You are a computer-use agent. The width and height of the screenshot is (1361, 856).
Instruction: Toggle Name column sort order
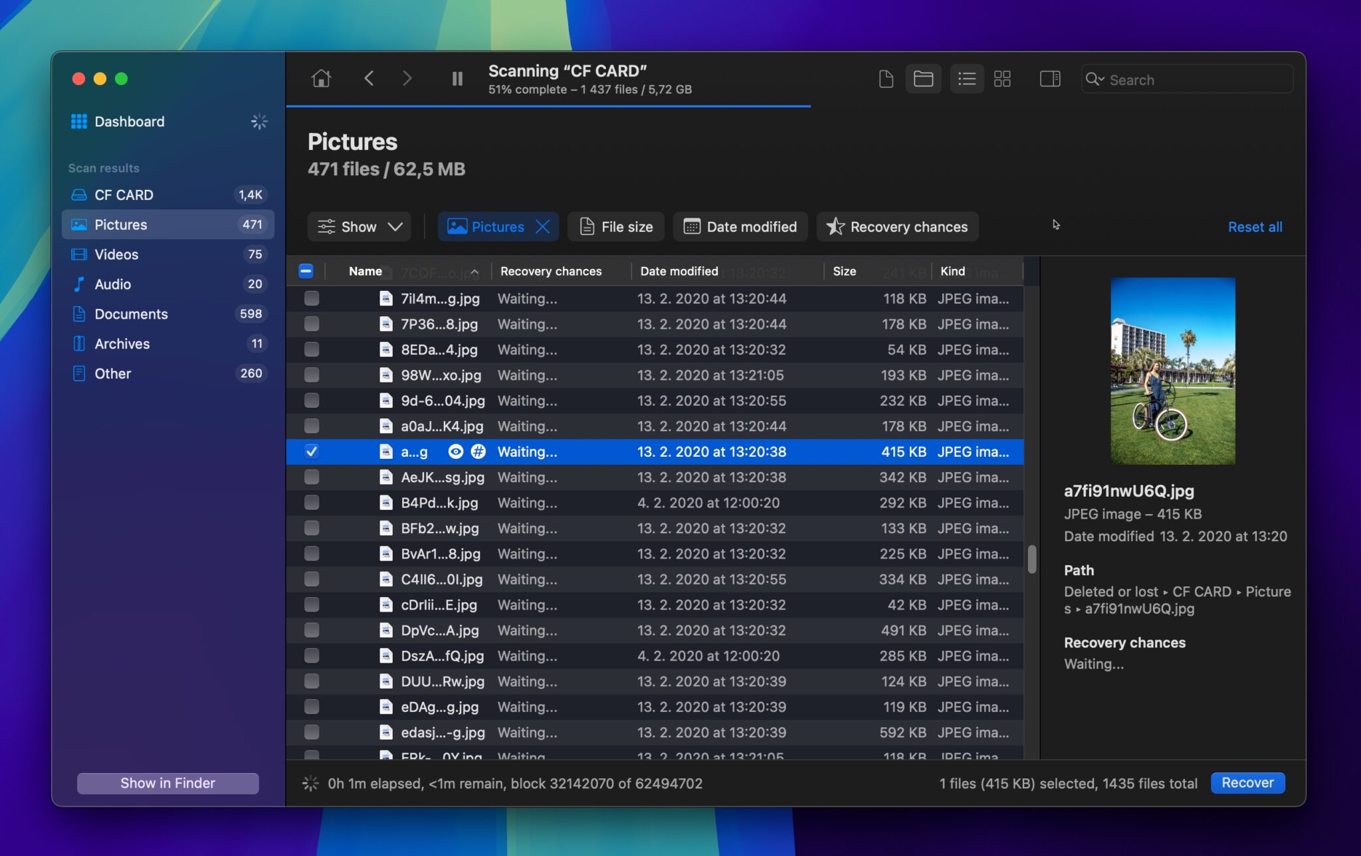click(x=365, y=271)
